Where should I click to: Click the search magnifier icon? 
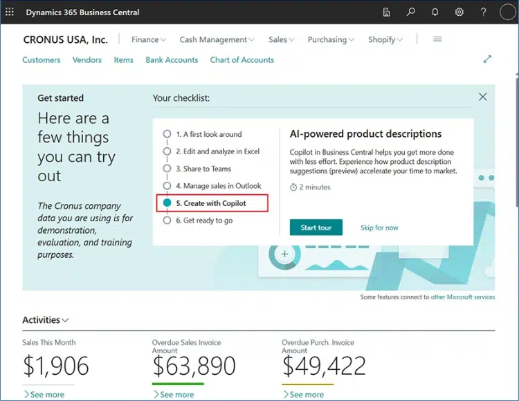tap(411, 12)
